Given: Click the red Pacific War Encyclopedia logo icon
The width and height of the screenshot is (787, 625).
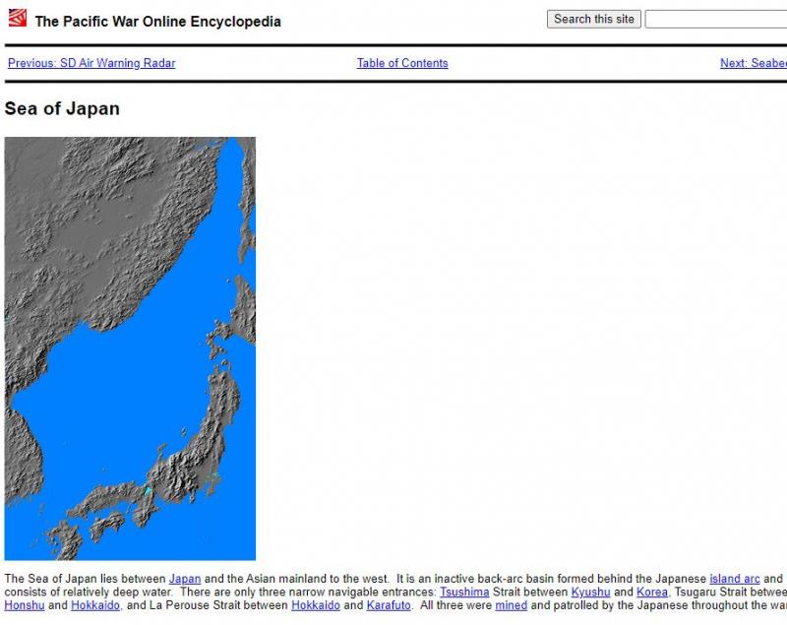Looking at the screenshot, I should pyautogui.click(x=18, y=18).
